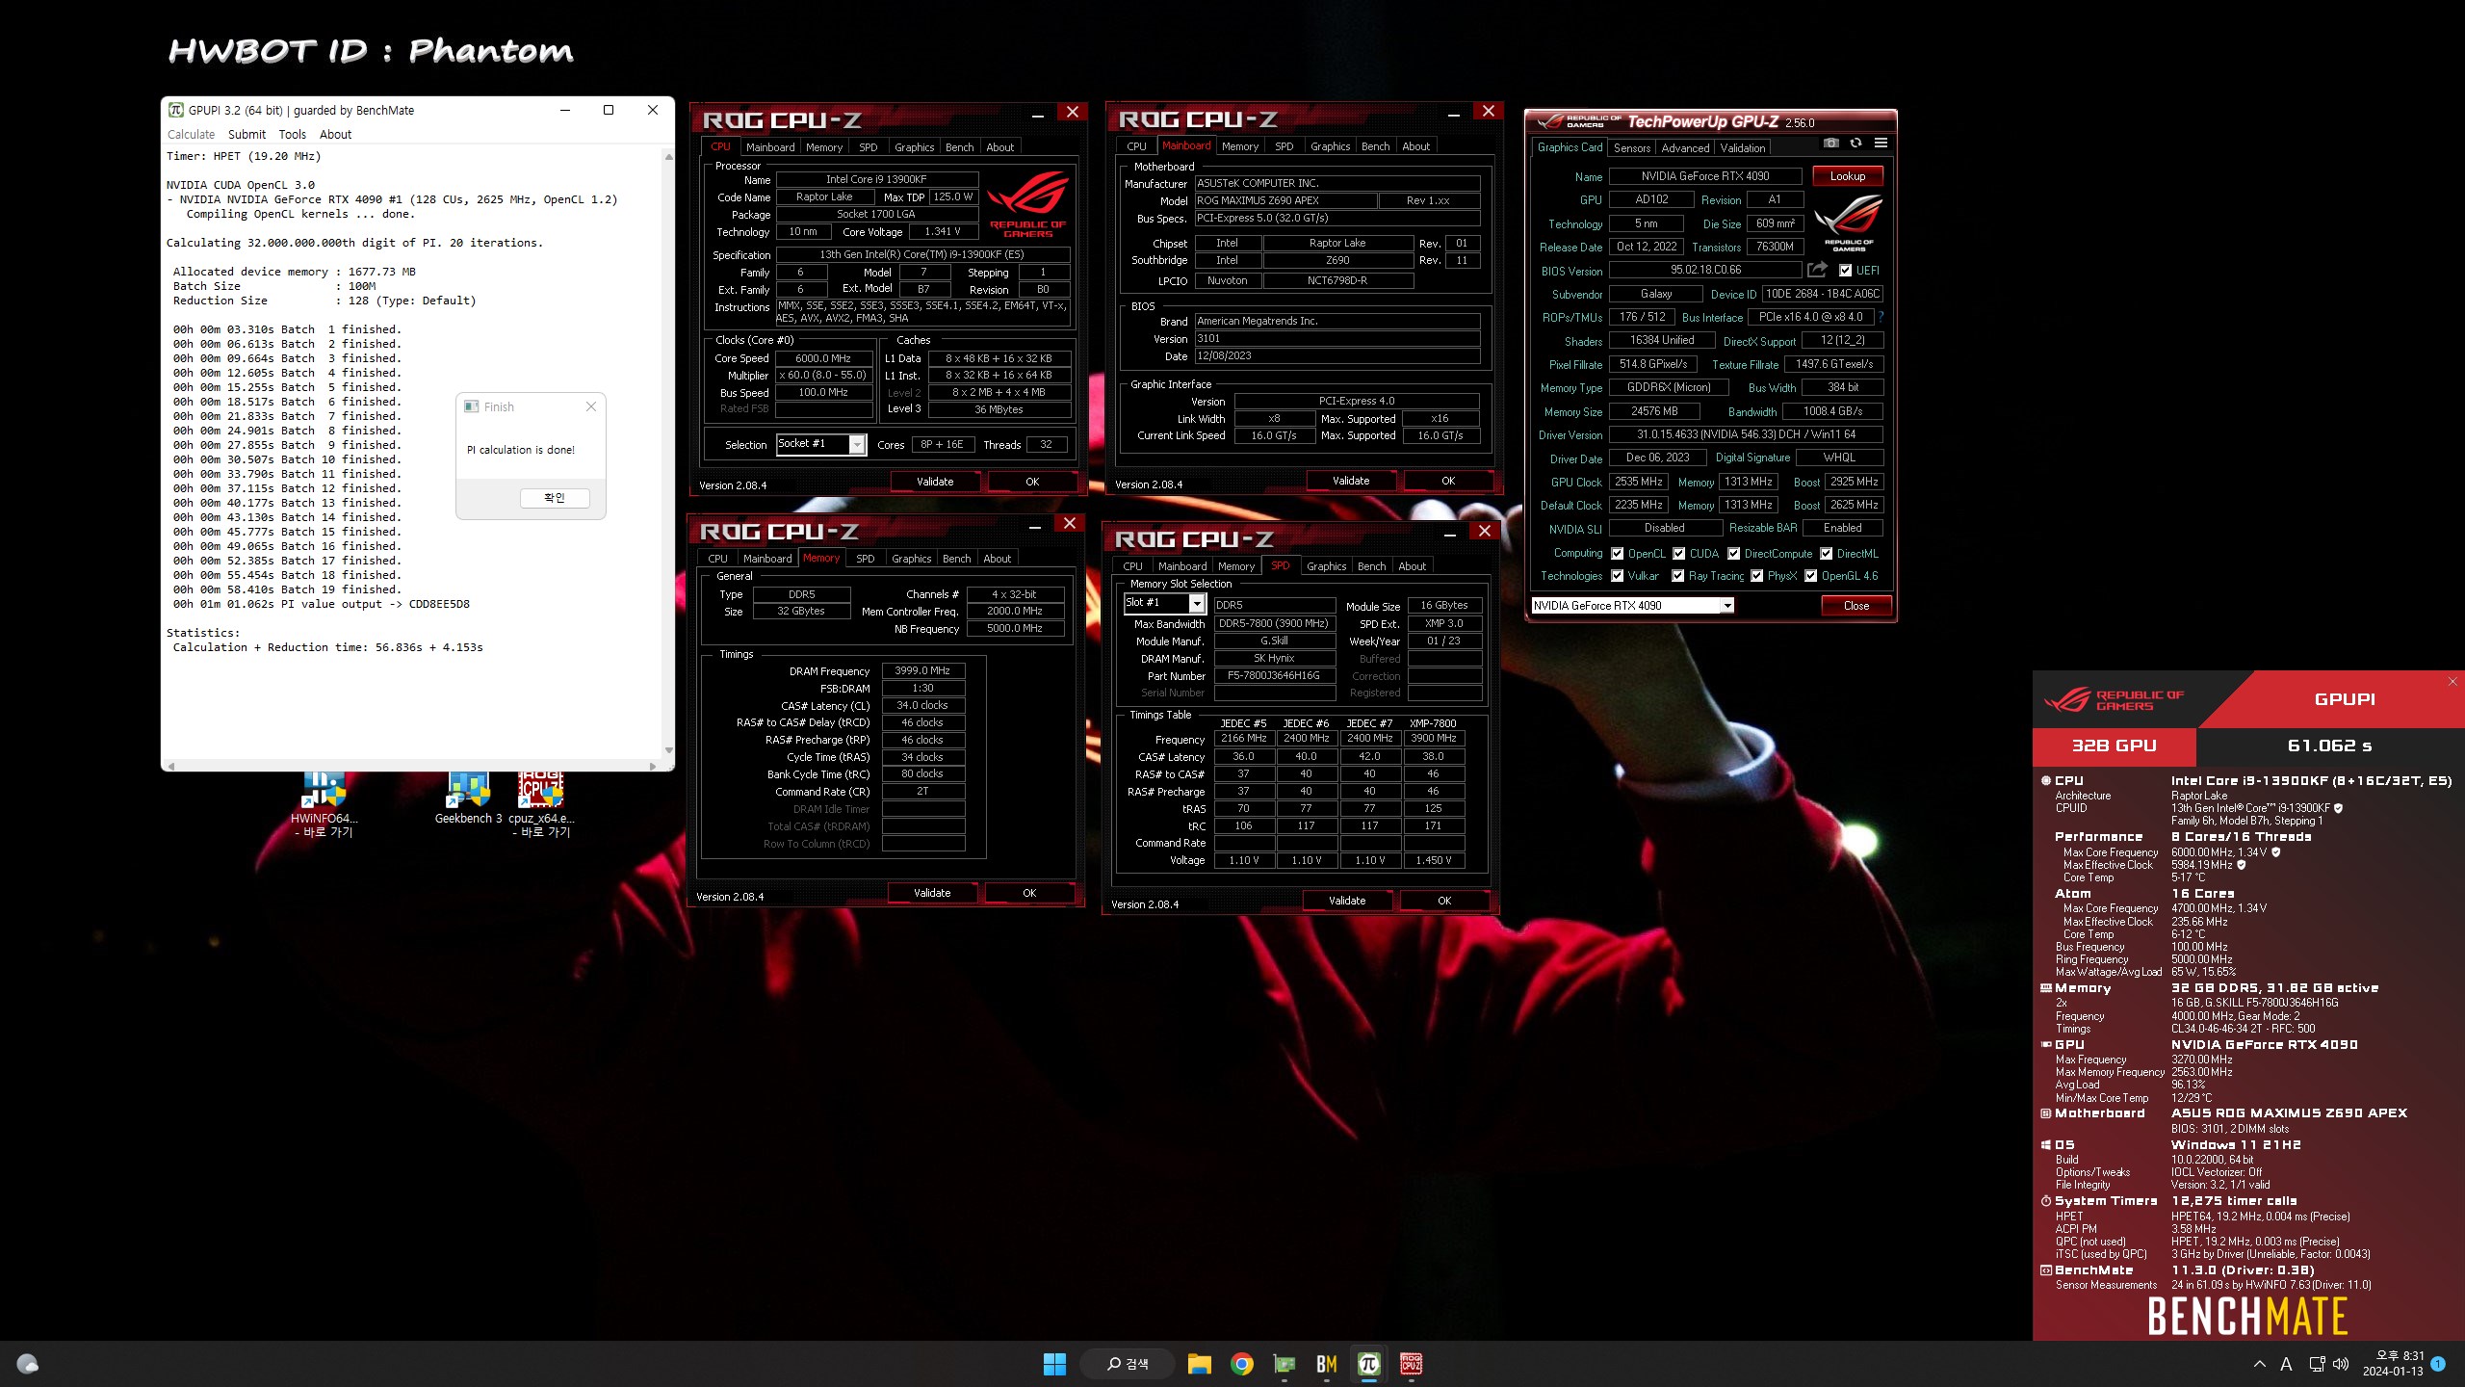The width and height of the screenshot is (2465, 1387).
Task: Click Validate in the CPU tab CPU-Z window
Action: 935,482
